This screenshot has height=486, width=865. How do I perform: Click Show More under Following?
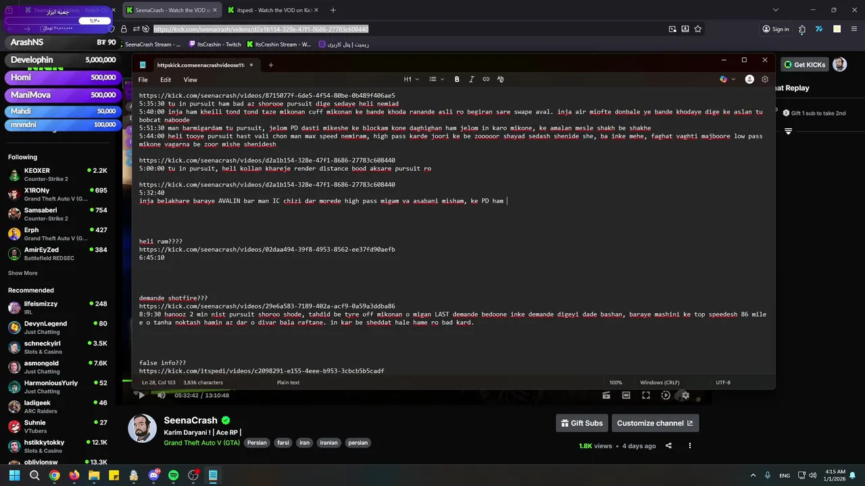tap(23, 273)
